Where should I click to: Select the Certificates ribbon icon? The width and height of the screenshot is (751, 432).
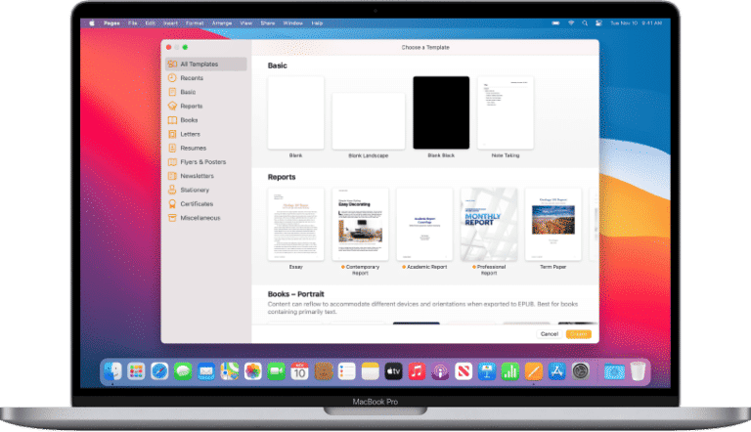(x=172, y=204)
